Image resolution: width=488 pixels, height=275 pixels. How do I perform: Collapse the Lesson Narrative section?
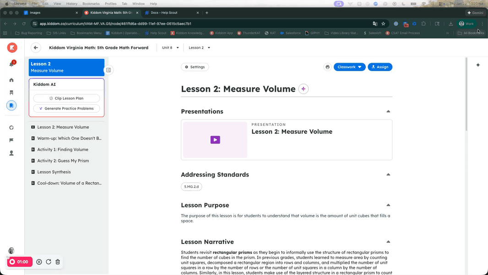click(x=388, y=242)
